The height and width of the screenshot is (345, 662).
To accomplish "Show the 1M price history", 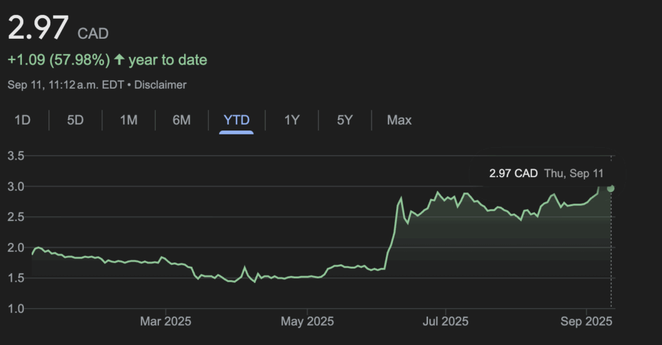I will (x=129, y=120).
